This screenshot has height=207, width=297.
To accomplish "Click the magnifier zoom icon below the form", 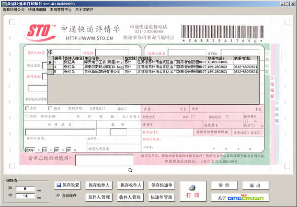I will coord(130,170).
